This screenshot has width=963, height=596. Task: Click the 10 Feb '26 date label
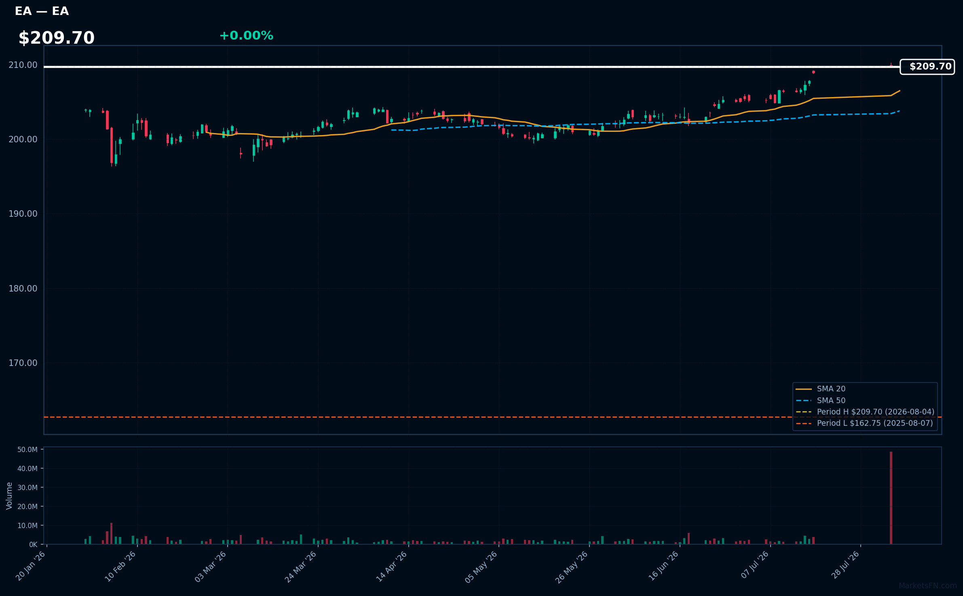pyautogui.click(x=120, y=566)
